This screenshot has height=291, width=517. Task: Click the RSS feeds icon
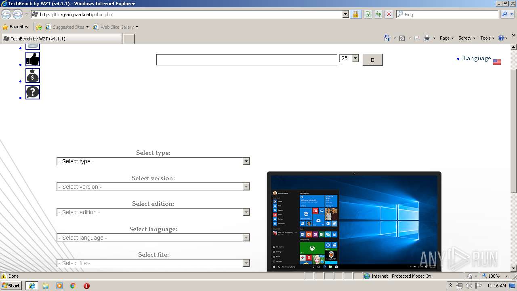tap(402, 38)
